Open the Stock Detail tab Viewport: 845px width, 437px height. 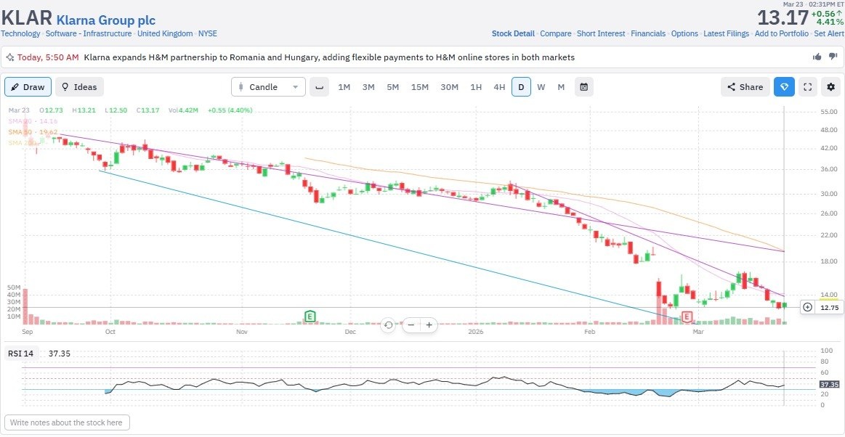tap(513, 33)
